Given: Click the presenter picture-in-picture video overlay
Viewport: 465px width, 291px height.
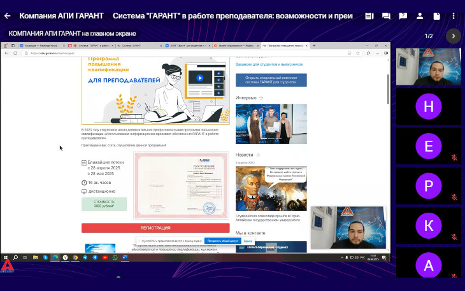Looking at the screenshot, I should (x=348, y=227).
